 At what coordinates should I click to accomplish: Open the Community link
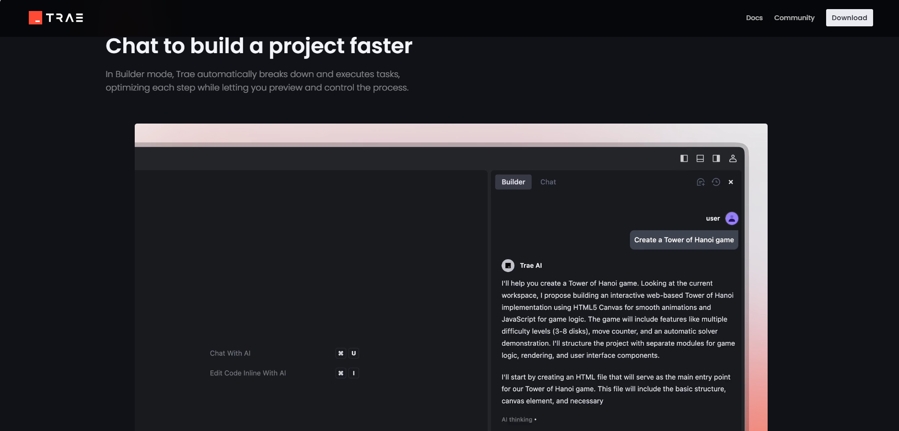[794, 18]
